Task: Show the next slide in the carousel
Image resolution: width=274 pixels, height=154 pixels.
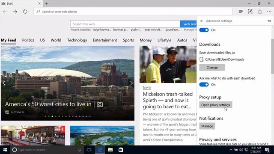Action: [131, 83]
